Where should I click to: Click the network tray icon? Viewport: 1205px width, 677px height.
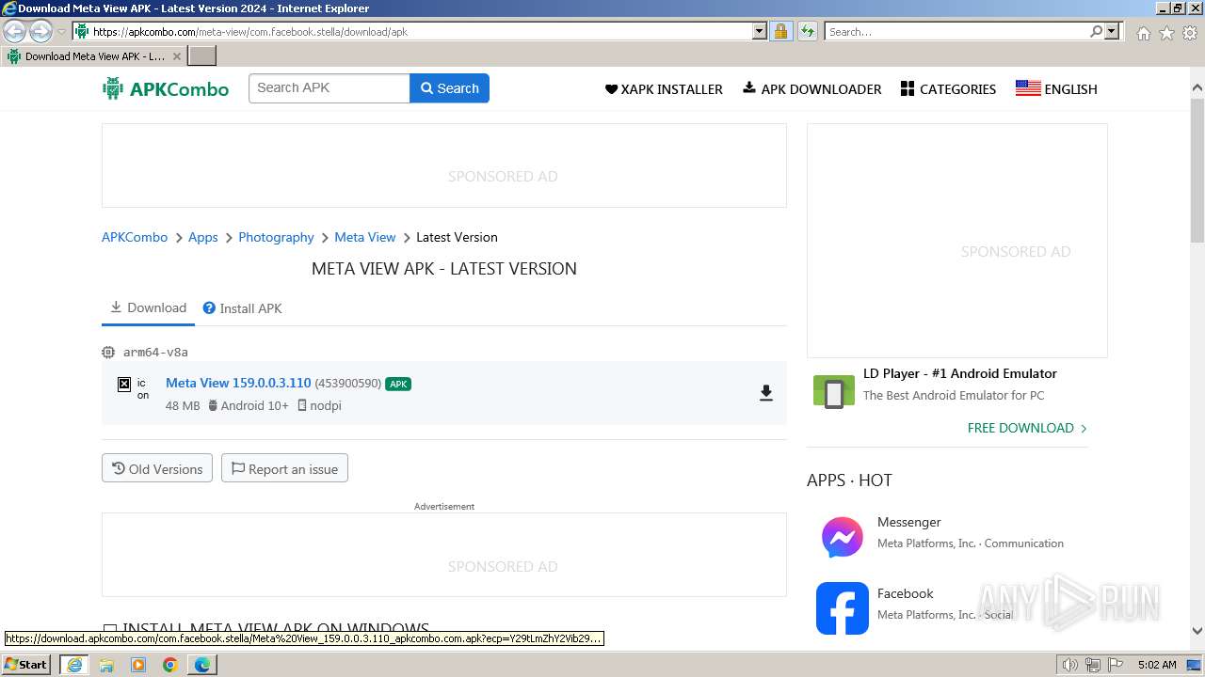[x=1093, y=665]
